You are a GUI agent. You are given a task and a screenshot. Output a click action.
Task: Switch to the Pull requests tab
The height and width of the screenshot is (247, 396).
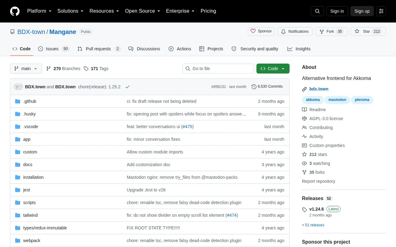(x=99, y=49)
